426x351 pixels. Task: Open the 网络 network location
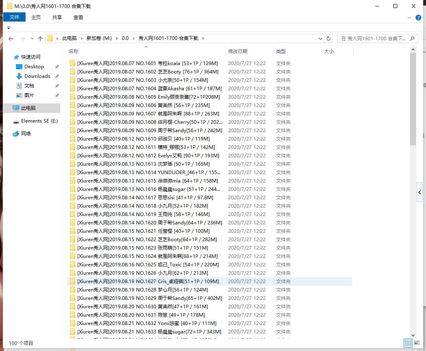click(26, 134)
